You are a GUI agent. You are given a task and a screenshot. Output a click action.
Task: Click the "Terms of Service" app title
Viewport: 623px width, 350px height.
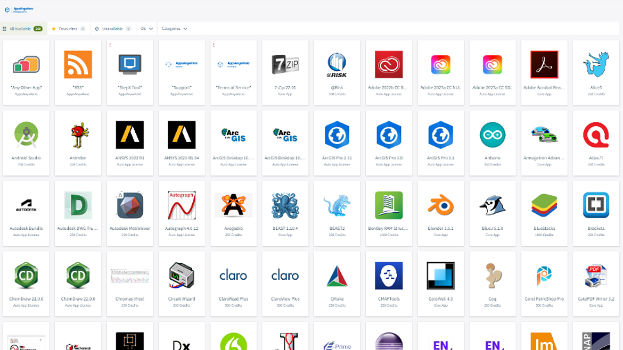point(233,87)
